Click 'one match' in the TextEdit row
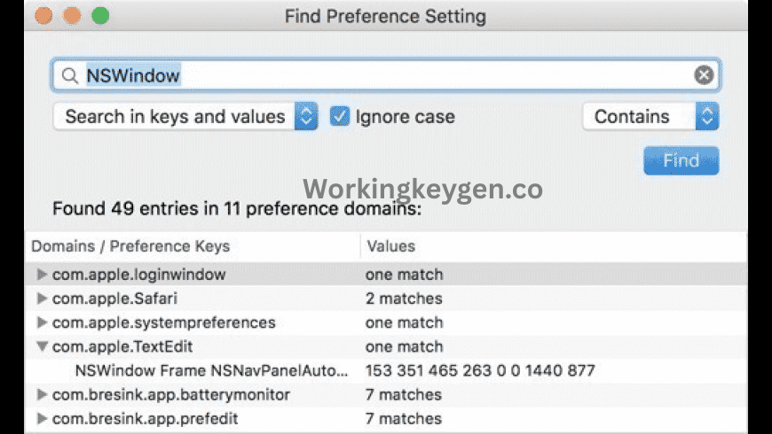Screen dimensions: 772x434 click(405, 346)
